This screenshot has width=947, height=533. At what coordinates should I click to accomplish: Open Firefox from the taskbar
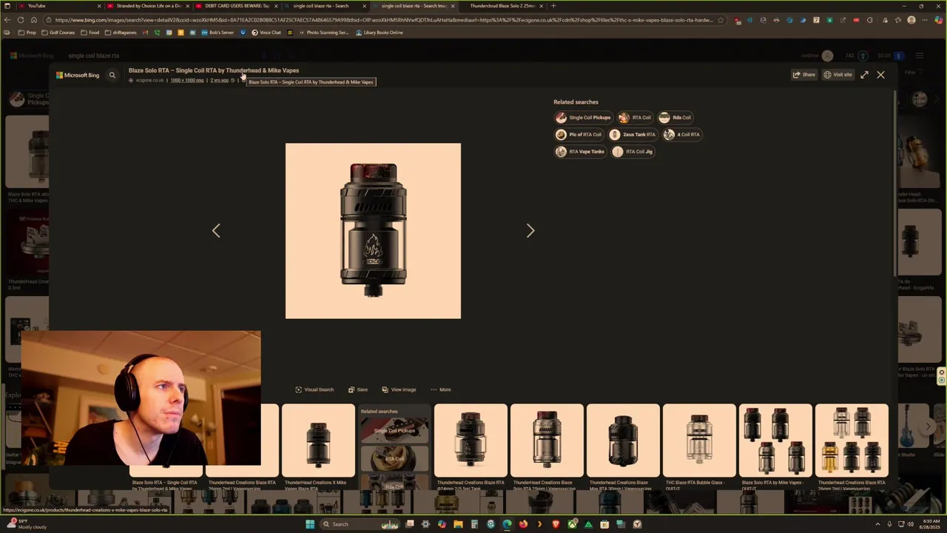tap(523, 524)
